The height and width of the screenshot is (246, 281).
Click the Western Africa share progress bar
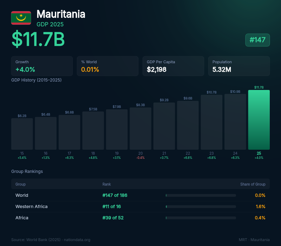(x=201, y=207)
